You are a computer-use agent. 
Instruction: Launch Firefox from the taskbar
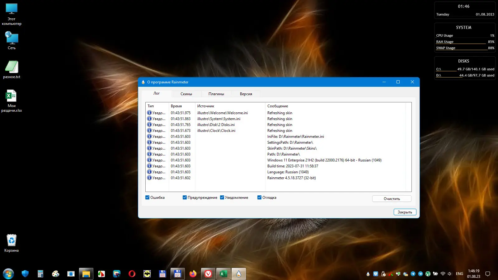(x=193, y=274)
